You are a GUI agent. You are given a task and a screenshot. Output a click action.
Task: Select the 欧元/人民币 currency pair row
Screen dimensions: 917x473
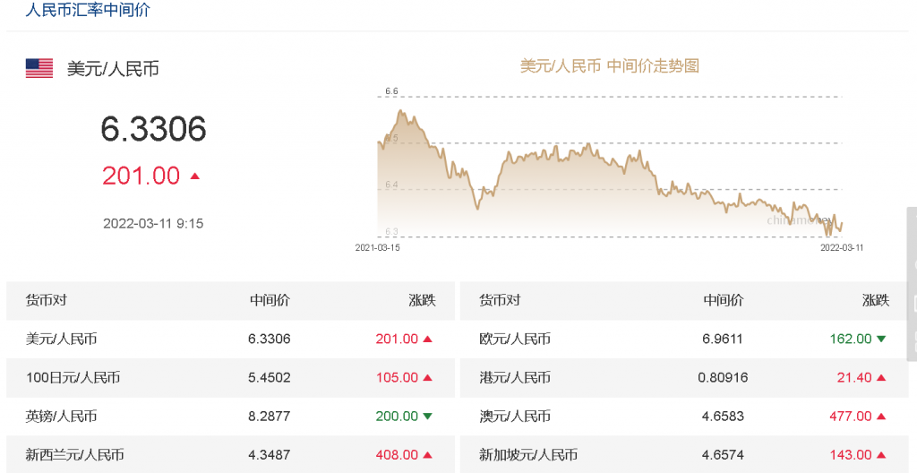[515, 340]
